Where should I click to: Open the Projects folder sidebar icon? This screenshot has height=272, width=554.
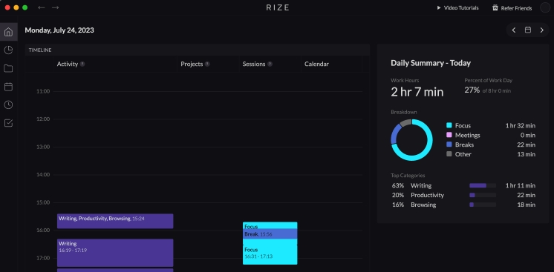coord(8,68)
